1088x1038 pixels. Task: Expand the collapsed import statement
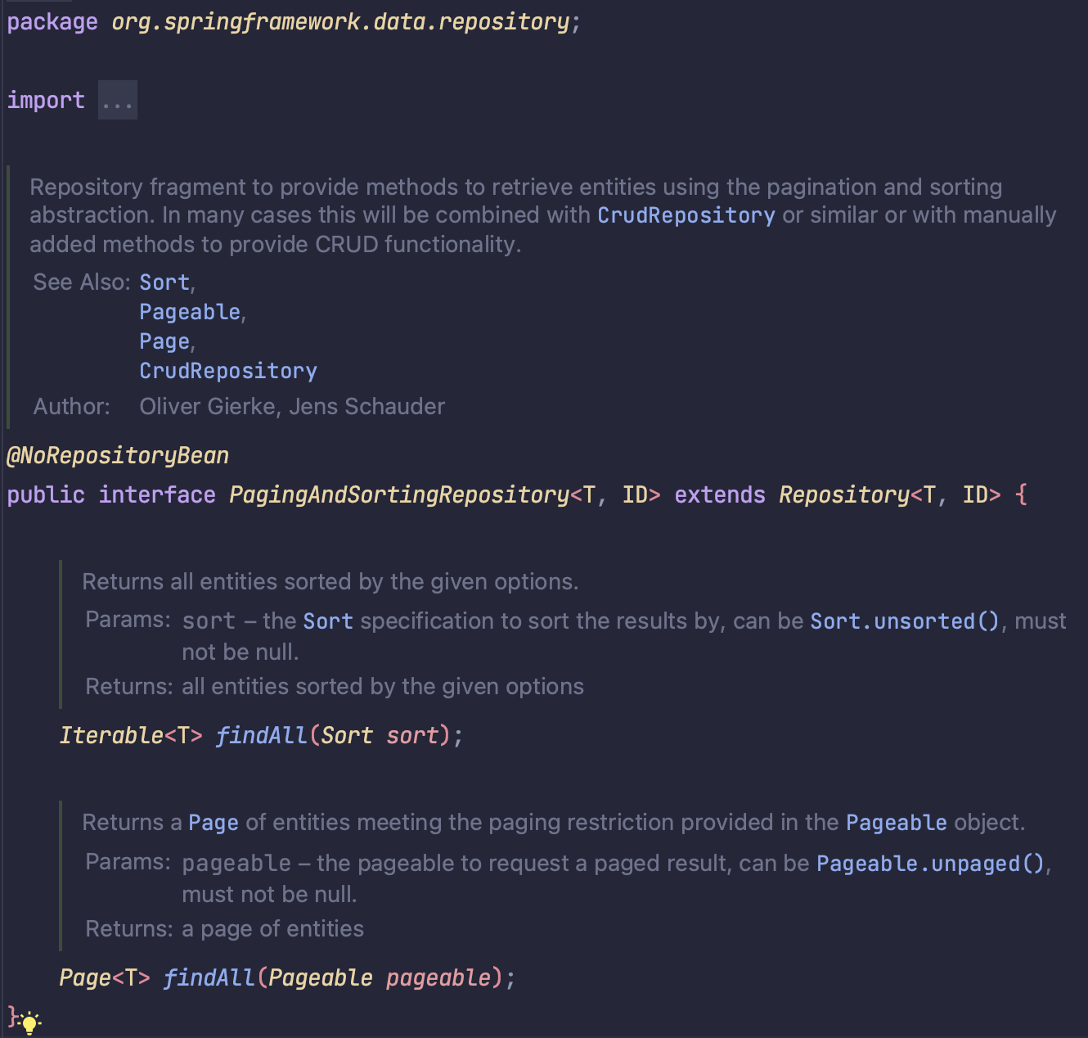pyautogui.click(x=118, y=100)
